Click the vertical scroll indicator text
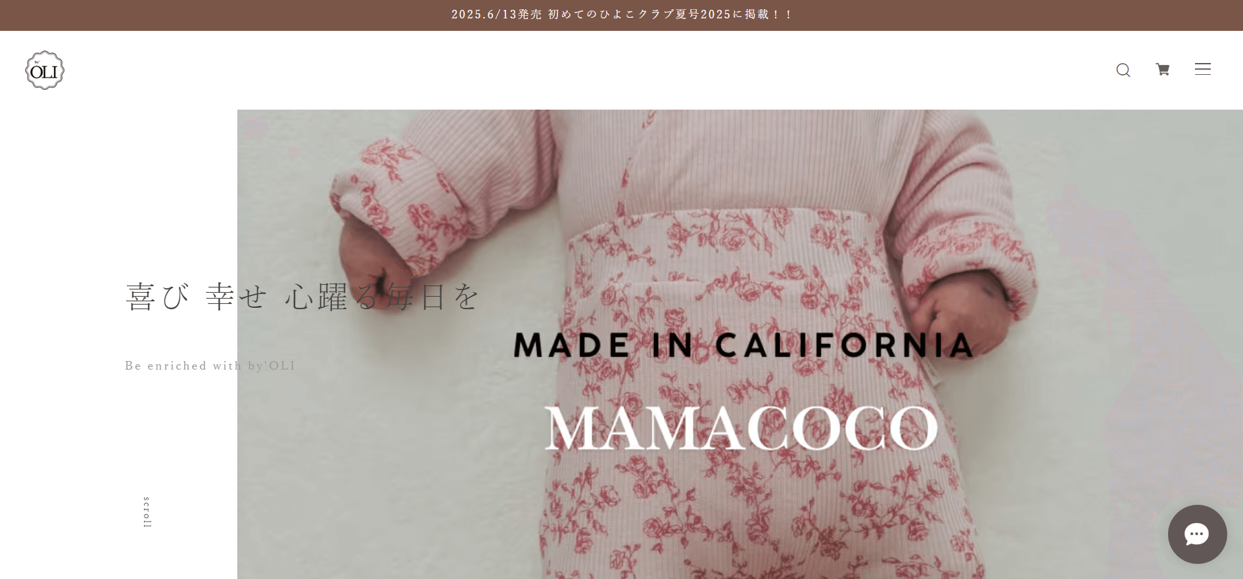Screen dimensions: 1243x579 (x=147, y=512)
